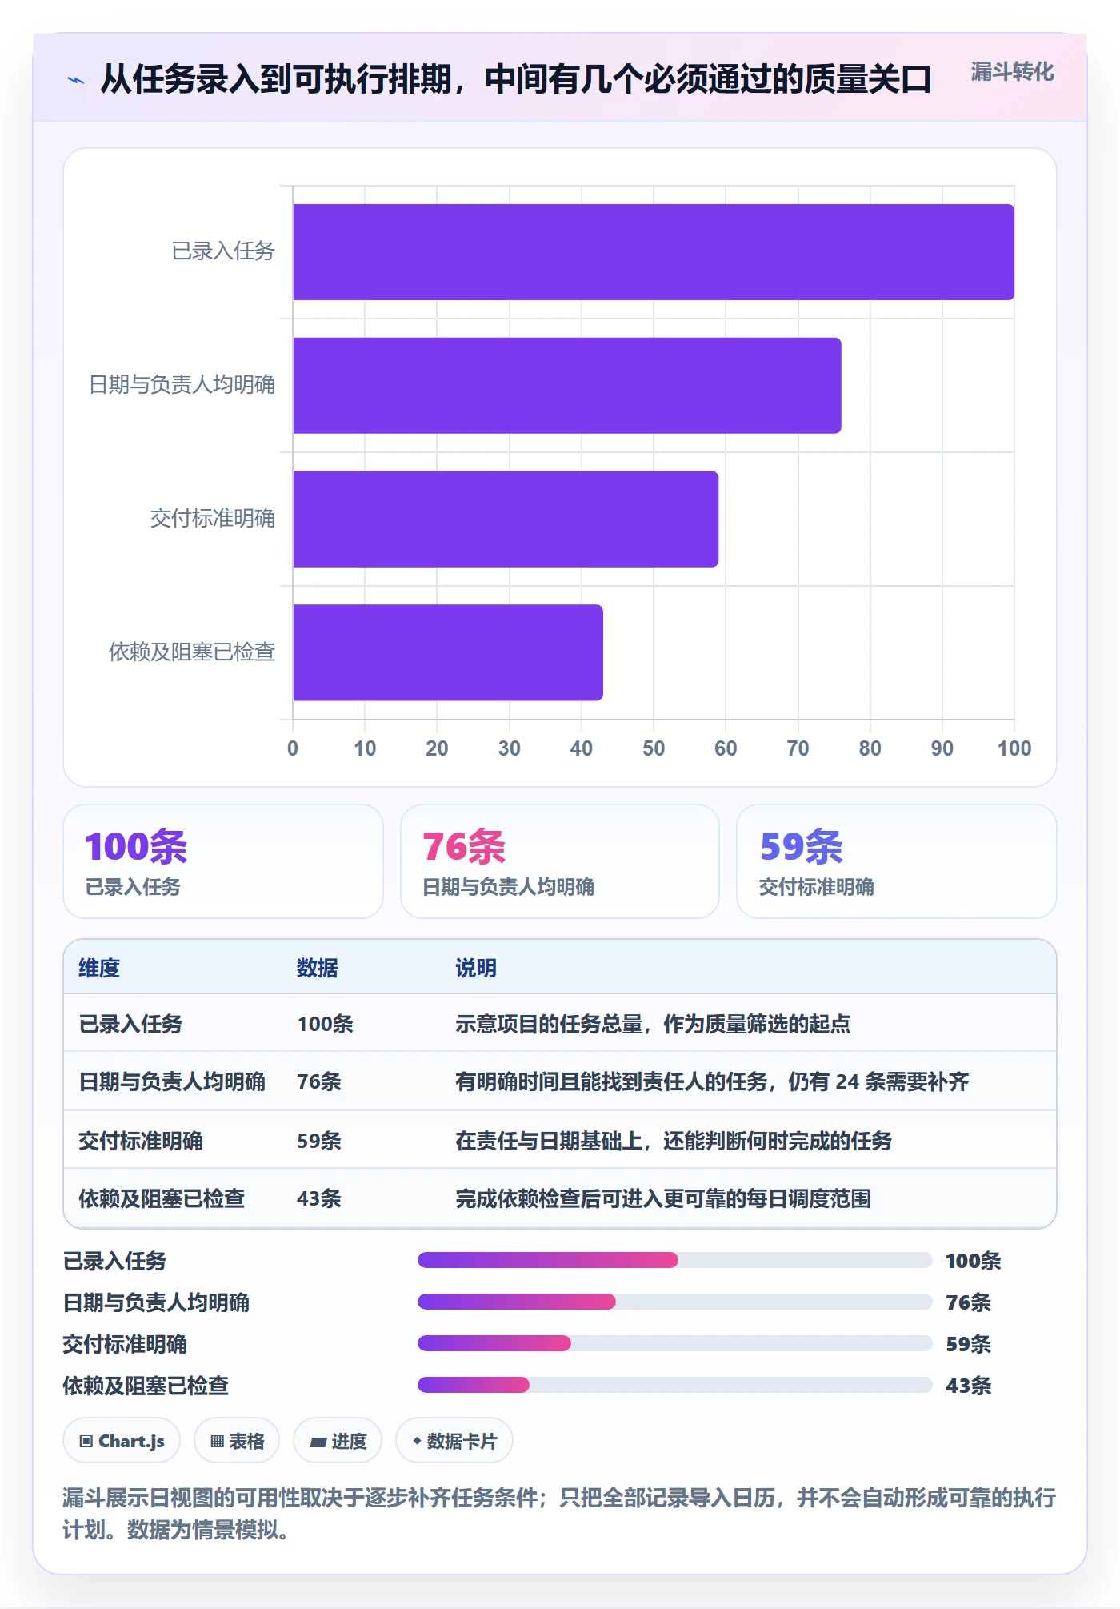Click the description "在责任与日期基础上，还能判断何时完成的任务"
1120x1609 pixels.
coord(674,1141)
